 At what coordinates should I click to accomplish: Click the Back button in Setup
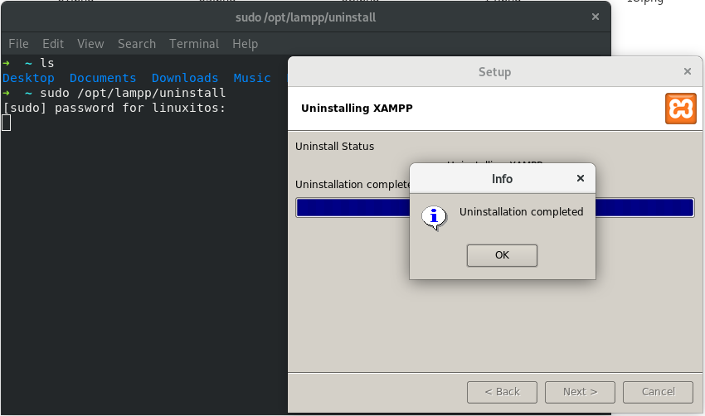click(502, 392)
